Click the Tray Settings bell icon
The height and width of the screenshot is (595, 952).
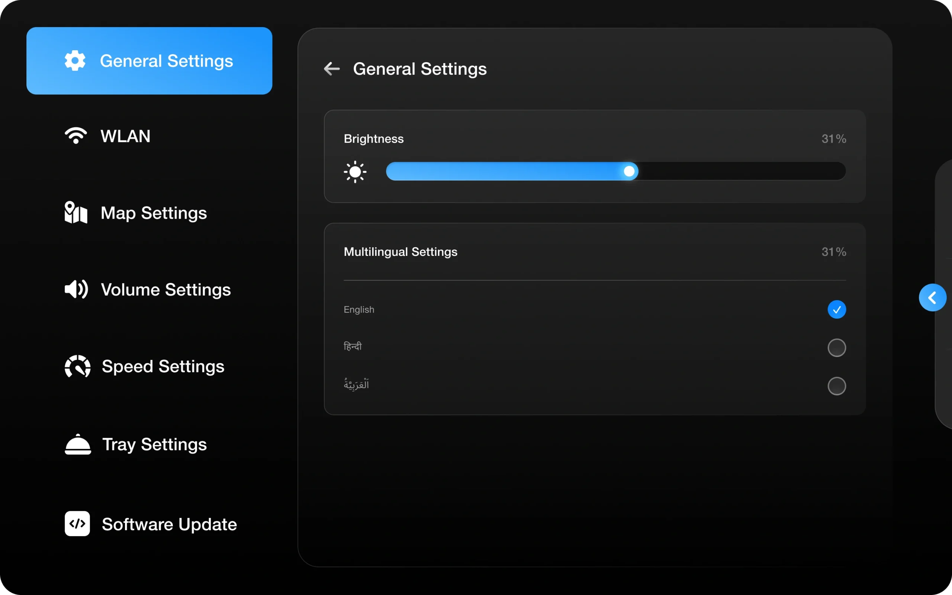(x=78, y=444)
